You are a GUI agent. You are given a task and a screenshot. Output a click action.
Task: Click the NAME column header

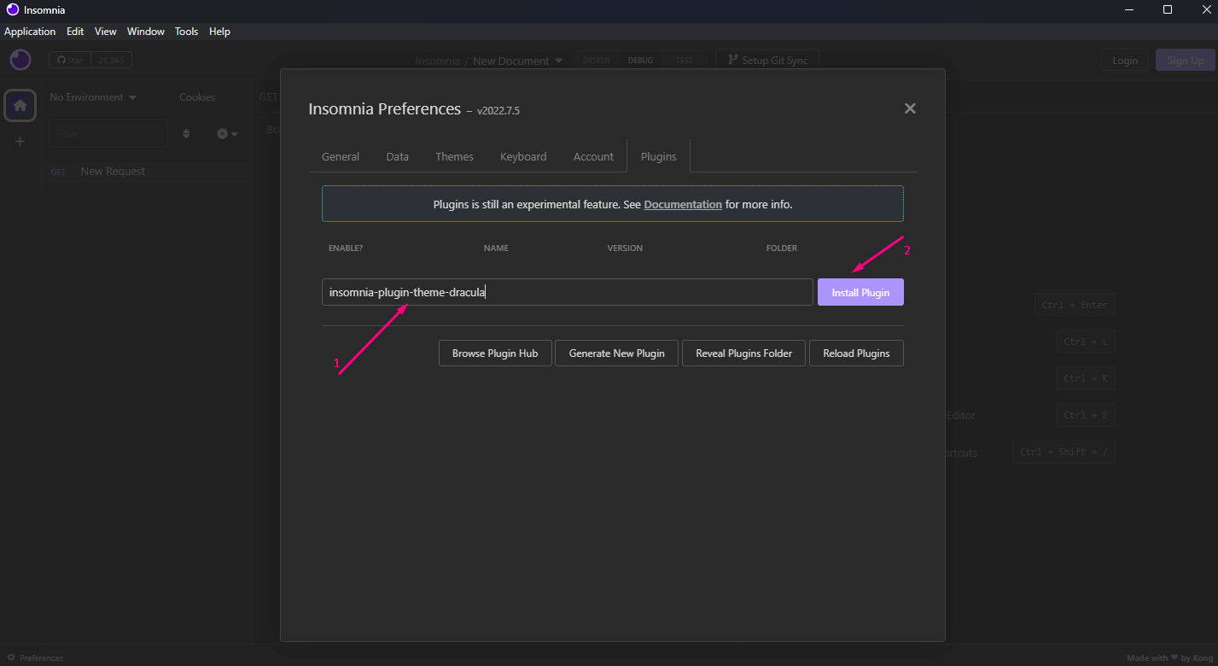pyautogui.click(x=496, y=248)
